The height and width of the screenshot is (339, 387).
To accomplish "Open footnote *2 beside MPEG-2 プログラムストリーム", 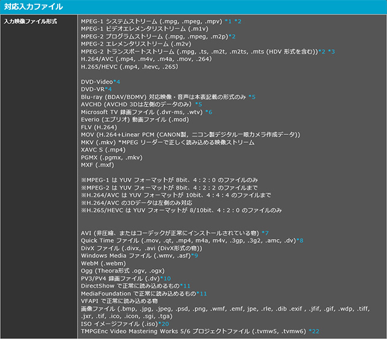I will (232, 37).
